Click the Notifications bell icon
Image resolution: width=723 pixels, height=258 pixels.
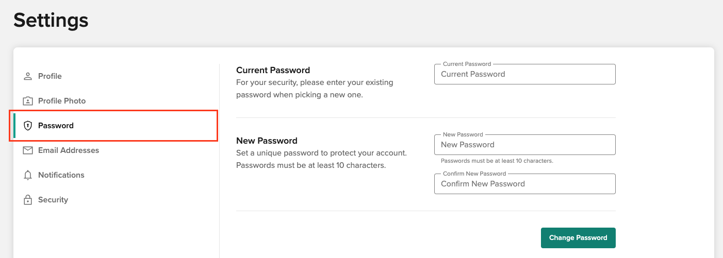(28, 175)
